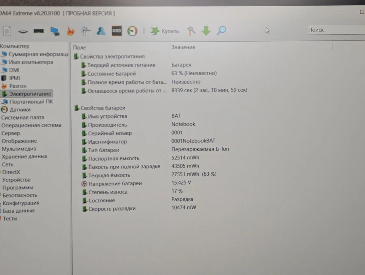Open the IPMI tree entry
The height and width of the screenshot is (275, 365).
point(11,78)
